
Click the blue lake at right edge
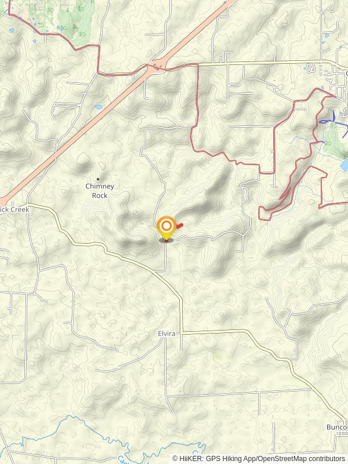(x=344, y=165)
